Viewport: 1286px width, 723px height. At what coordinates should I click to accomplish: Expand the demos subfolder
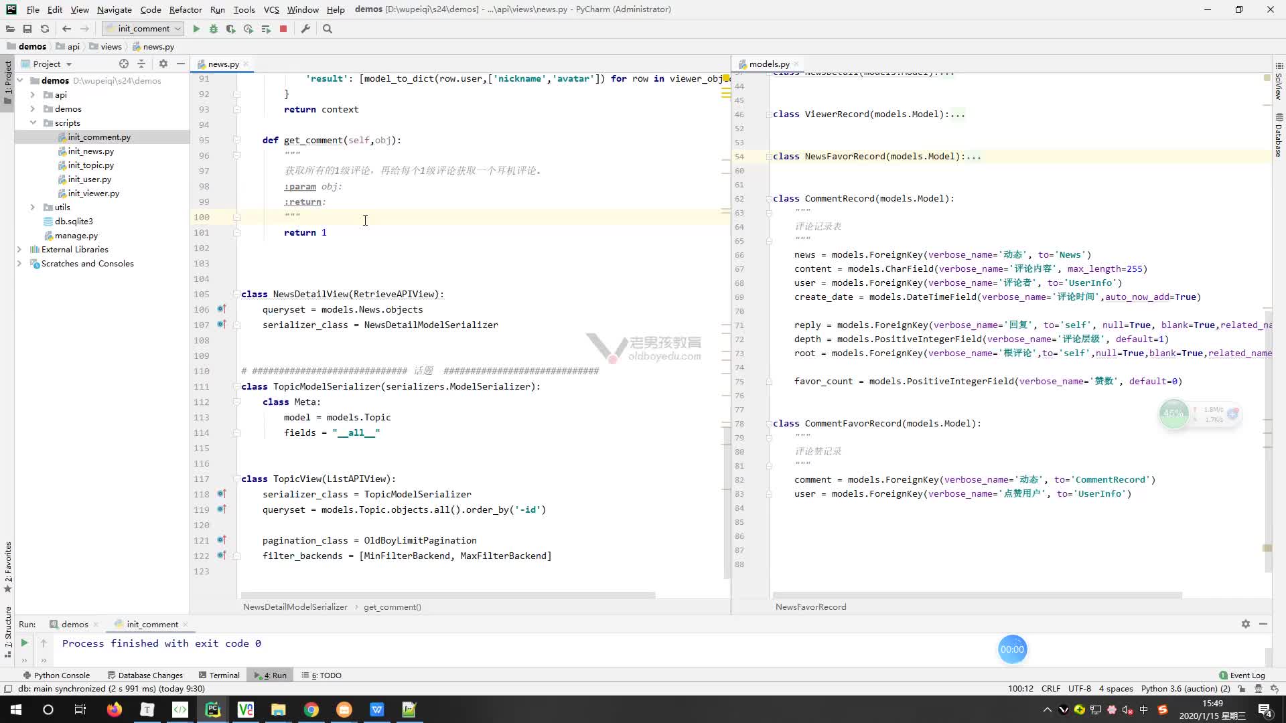[x=32, y=108]
